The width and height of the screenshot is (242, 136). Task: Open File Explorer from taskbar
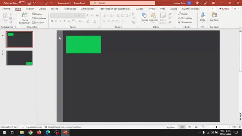pos(21,133)
